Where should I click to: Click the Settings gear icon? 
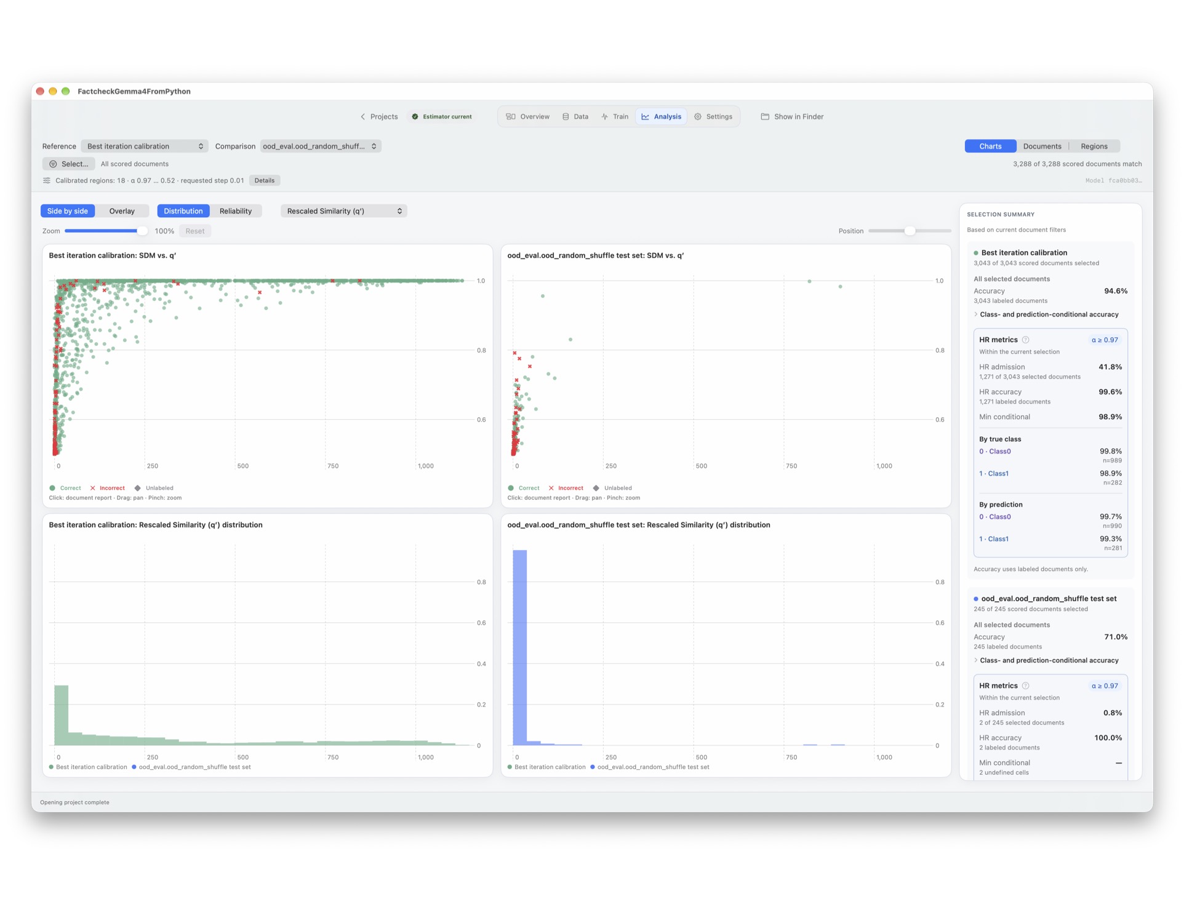(698, 116)
